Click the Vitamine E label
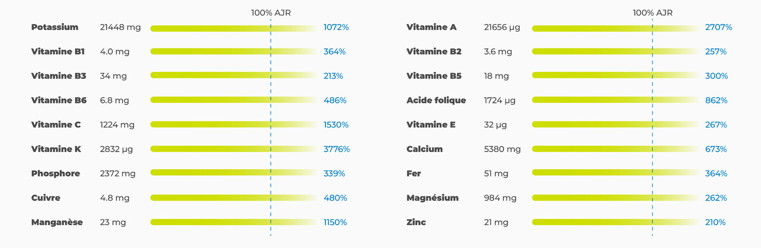The image size is (761, 248). (431, 125)
